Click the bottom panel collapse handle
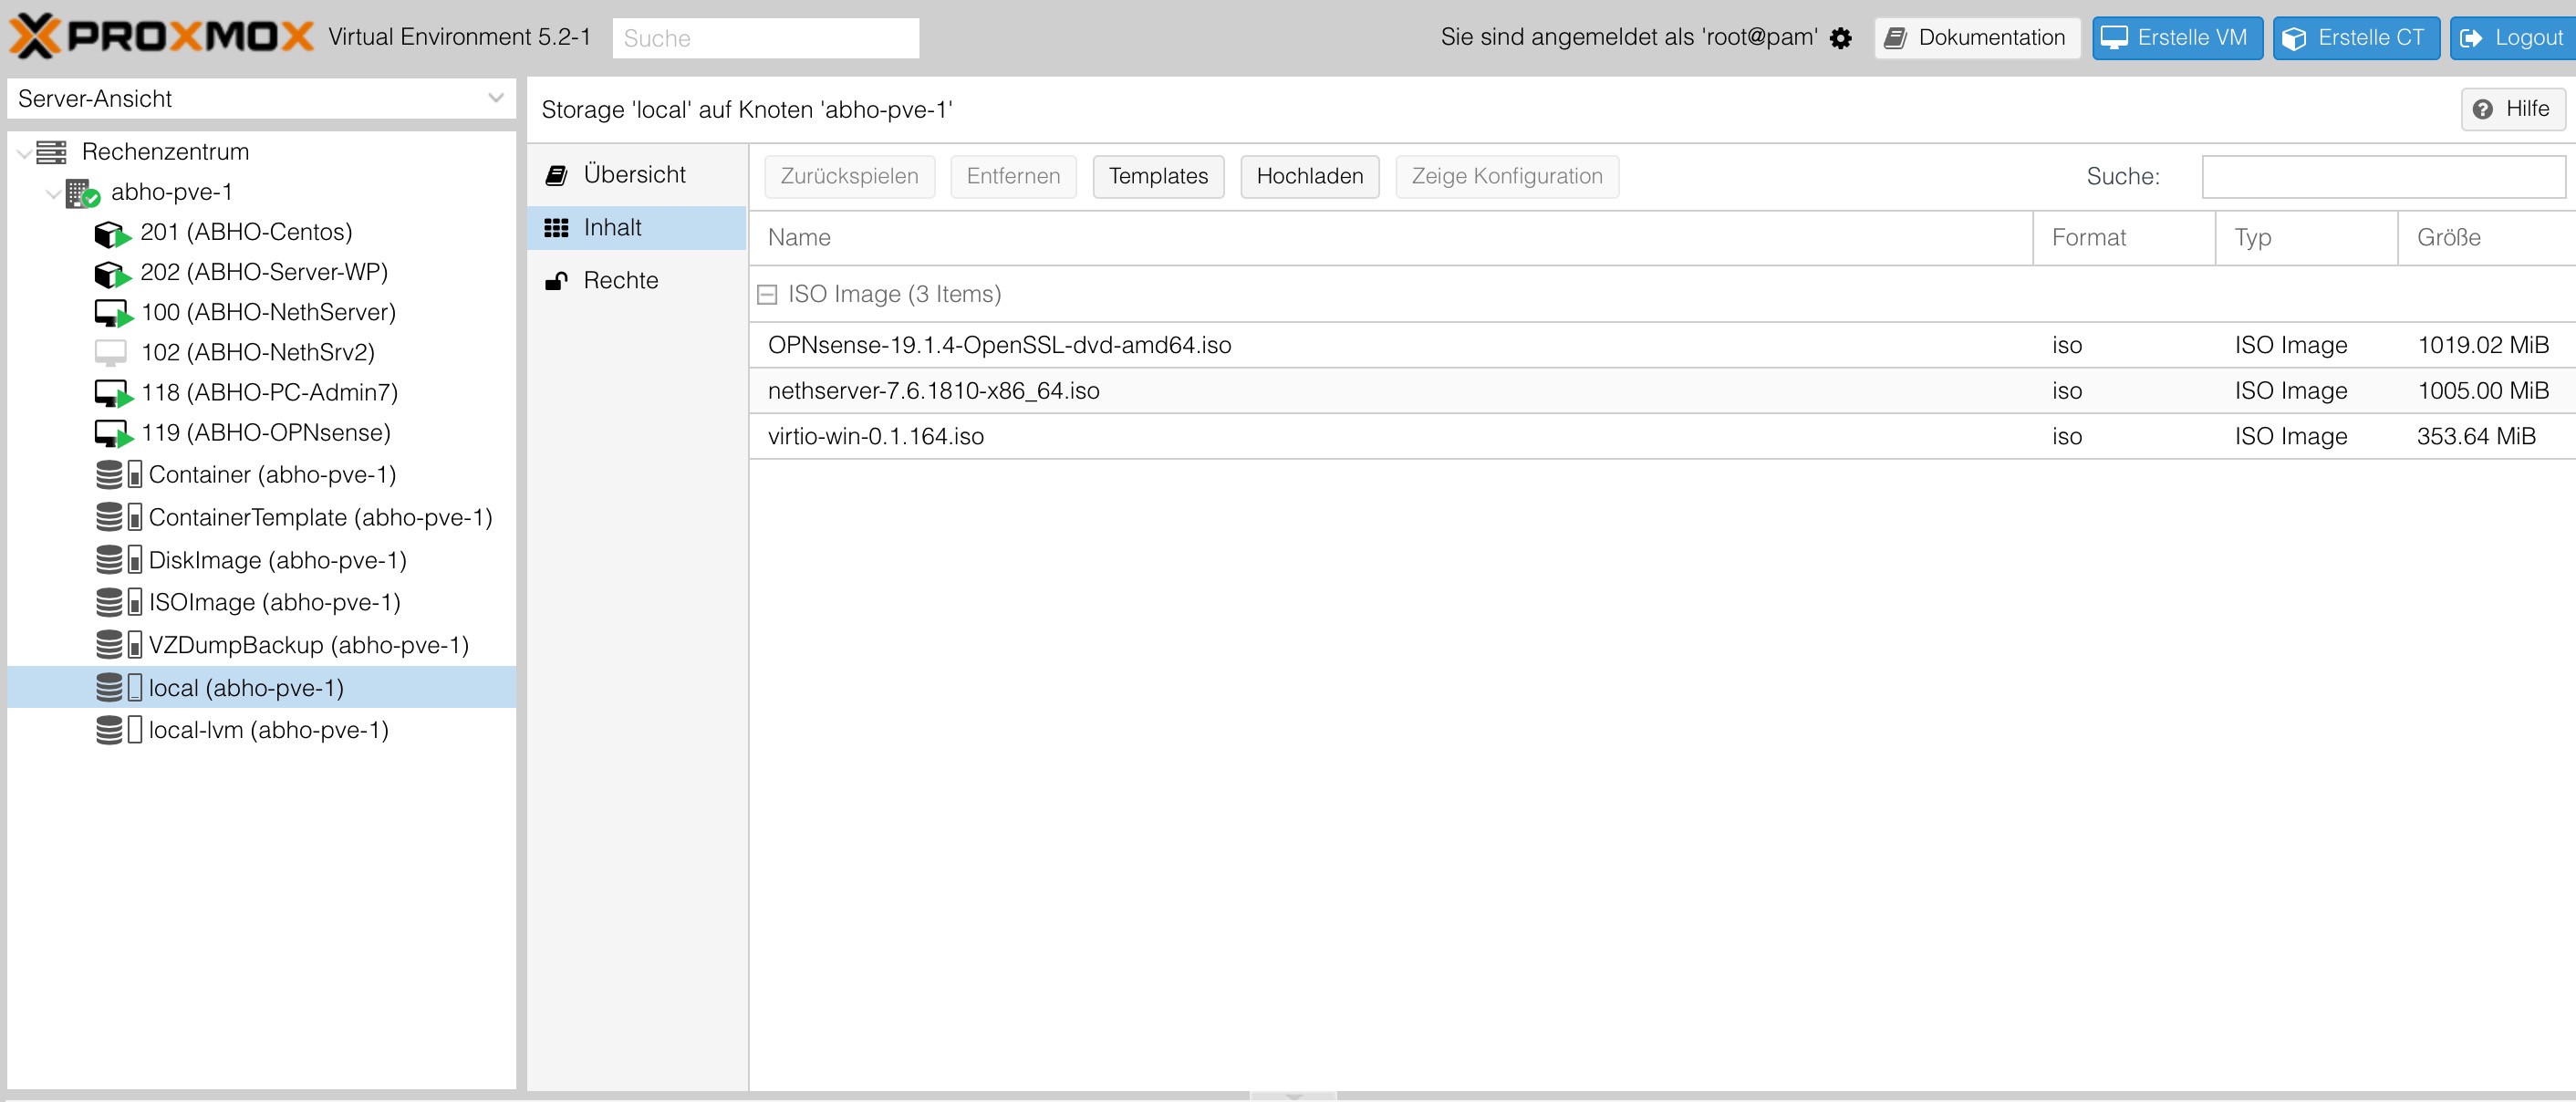 point(1293,1096)
